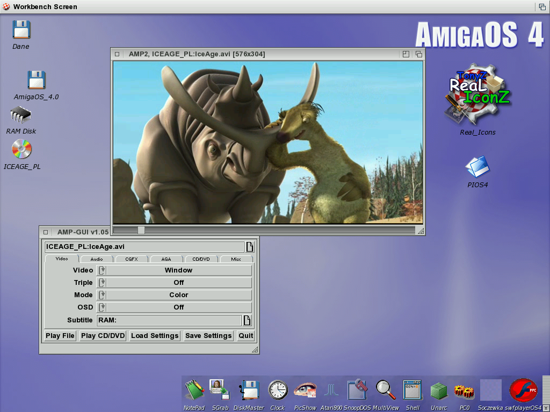Switch to the AGA tab
The height and width of the screenshot is (412, 550).
(x=167, y=259)
